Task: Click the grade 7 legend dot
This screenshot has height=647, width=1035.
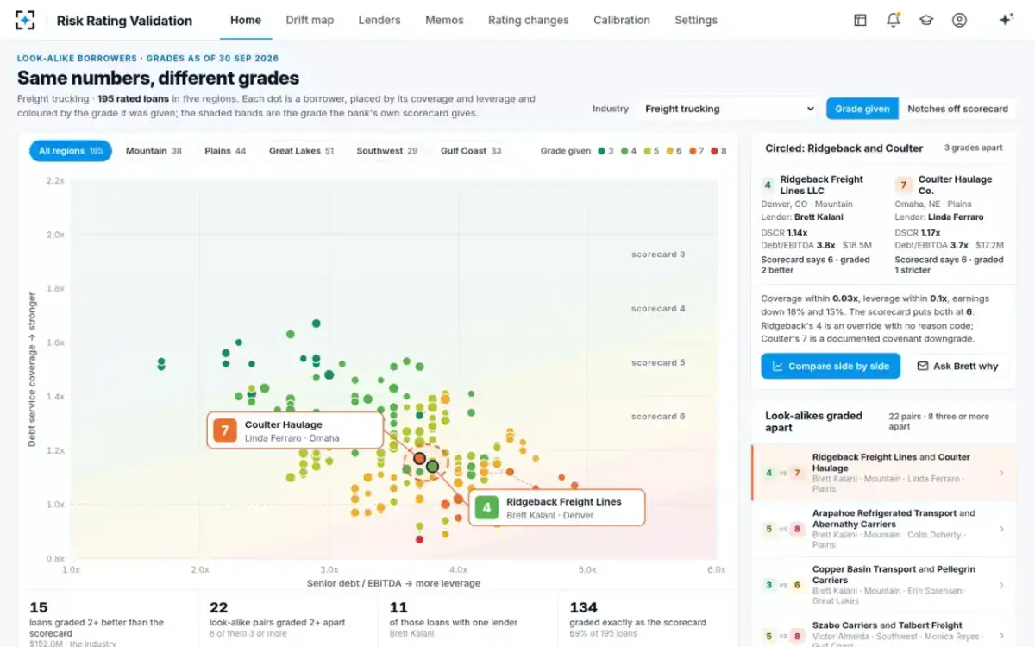Action: [x=692, y=151]
